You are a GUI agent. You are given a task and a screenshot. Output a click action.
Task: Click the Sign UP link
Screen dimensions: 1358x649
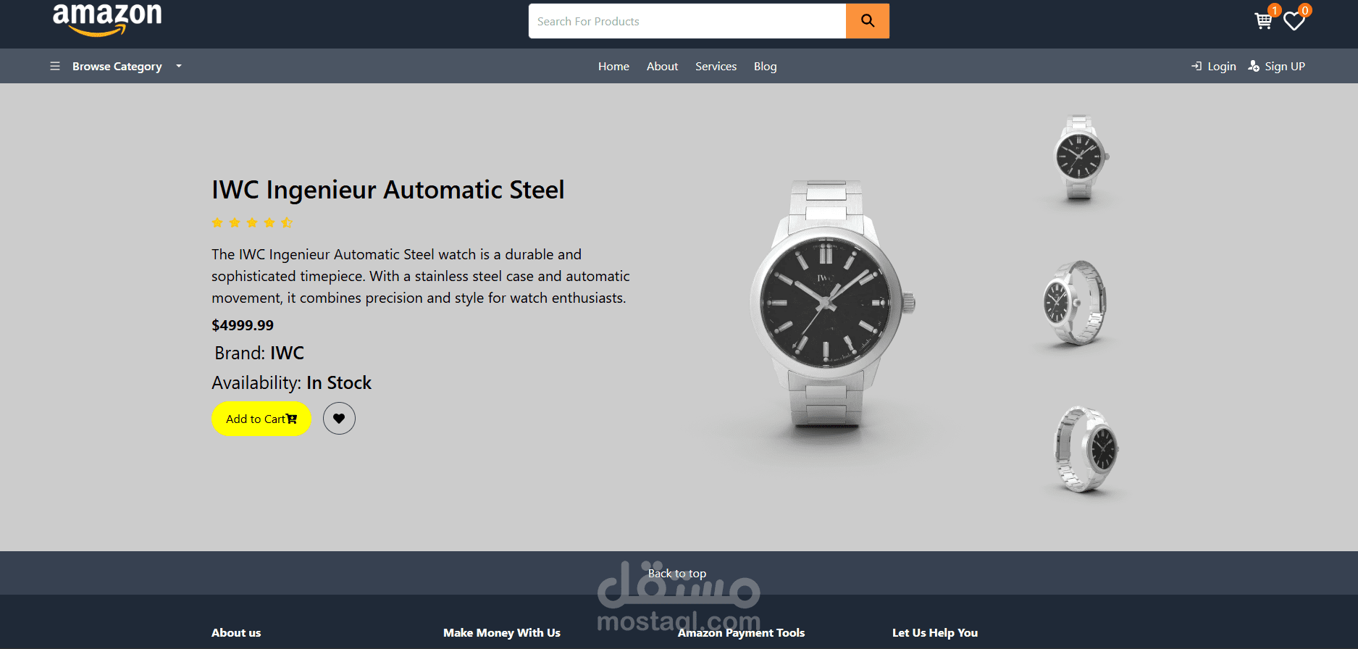(x=1277, y=66)
